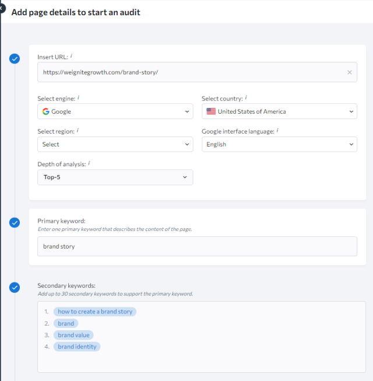Open the United States of America dropdown
This screenshot has height=381, width=373.
279,111
